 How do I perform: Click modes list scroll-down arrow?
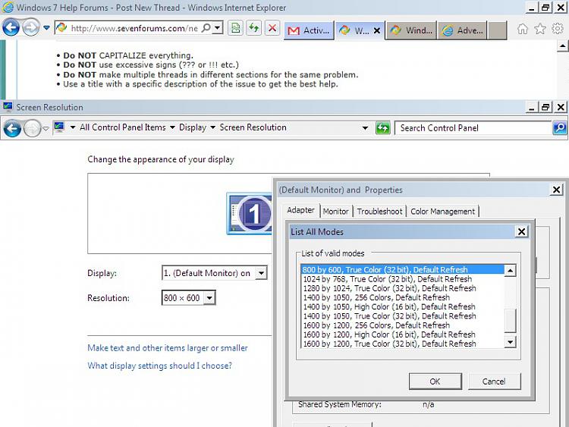pos(511,342)
